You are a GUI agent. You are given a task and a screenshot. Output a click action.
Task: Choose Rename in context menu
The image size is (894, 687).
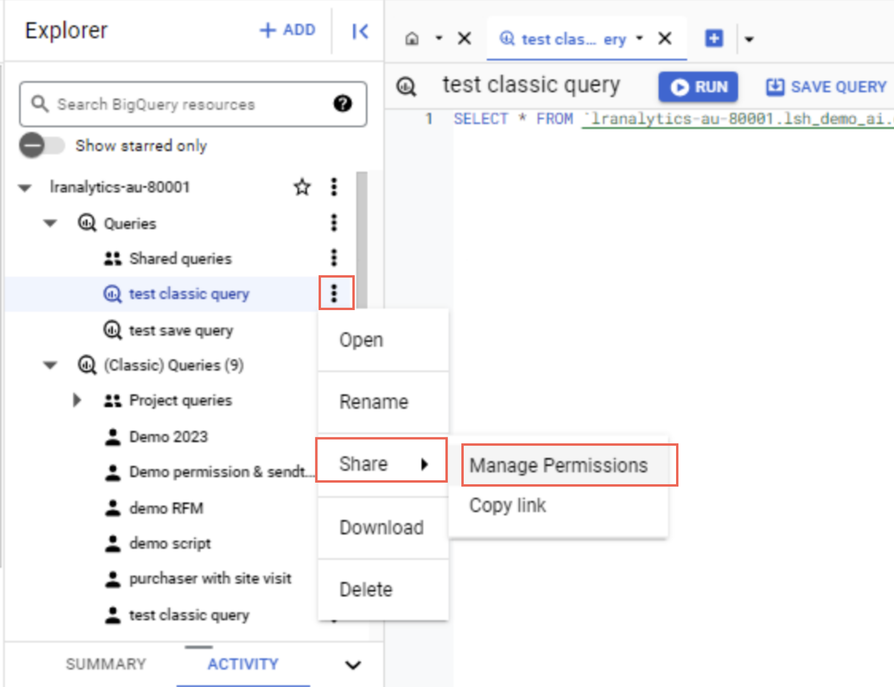click(x=383, y=402)
